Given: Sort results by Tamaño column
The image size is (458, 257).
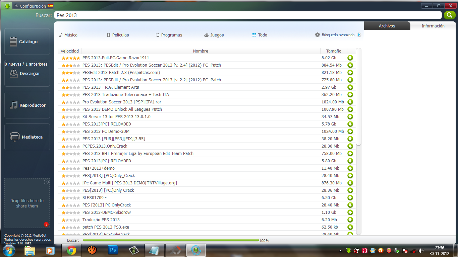Looking at the screenshot, I should (x=334, y=51).
